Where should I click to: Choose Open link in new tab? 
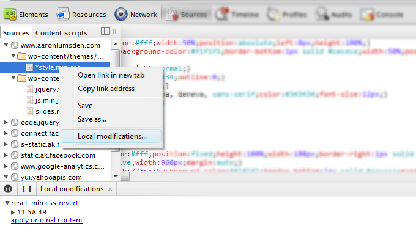point(111,75)
